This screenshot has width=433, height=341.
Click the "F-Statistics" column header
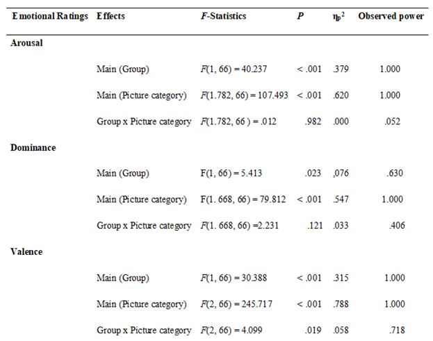click(224, 16)
